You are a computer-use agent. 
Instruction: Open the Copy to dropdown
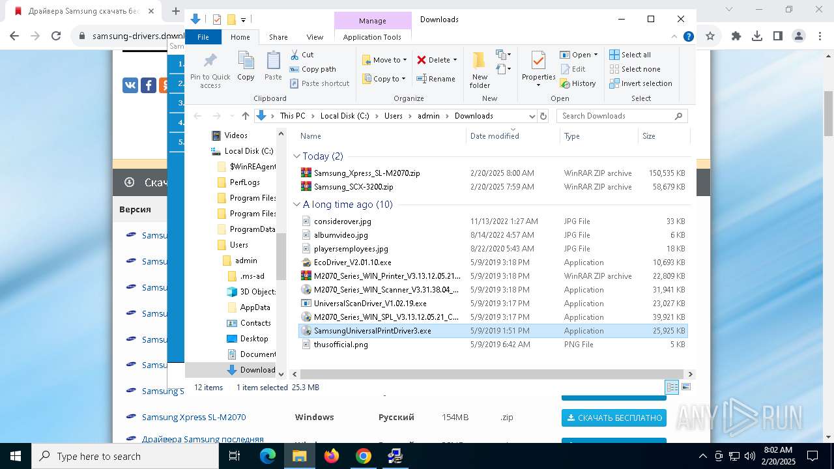point(384,79)
